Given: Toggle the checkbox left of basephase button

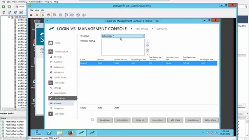Looking at the screenshot, I should click(x=93, y=120).
